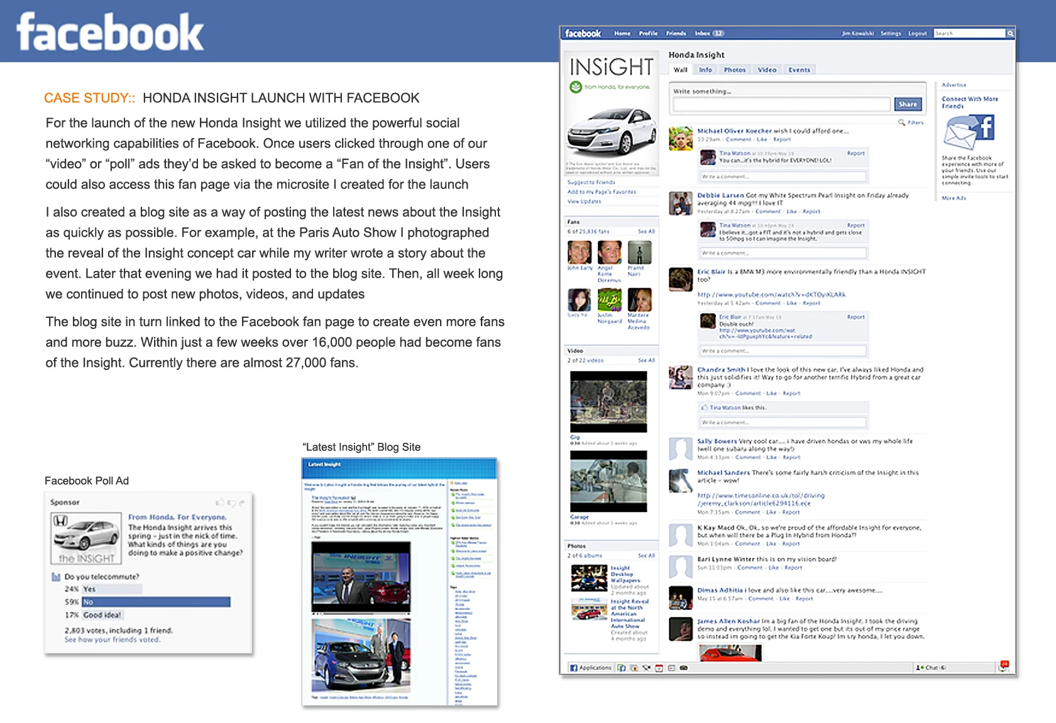The height and width of the screenshot is (723, 1056).
Task: Open Profile in Facebook's top navigation
Action: [x=647, y=33]
